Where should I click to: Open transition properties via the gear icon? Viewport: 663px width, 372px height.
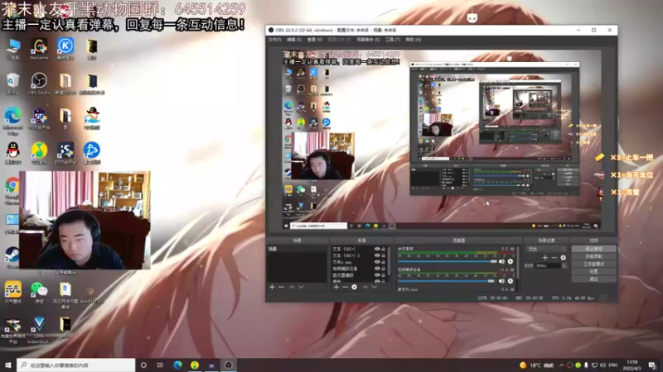(564, 257)
